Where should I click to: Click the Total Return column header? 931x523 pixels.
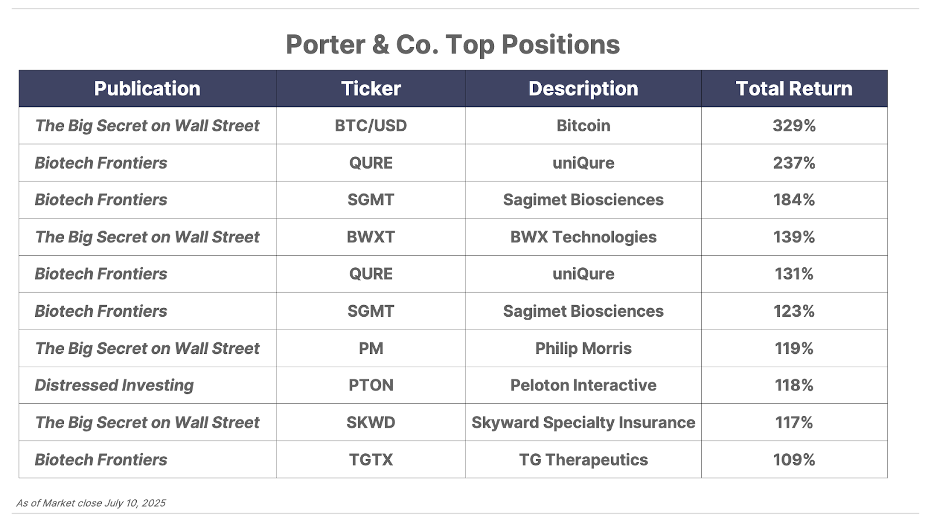pos(794,88)
